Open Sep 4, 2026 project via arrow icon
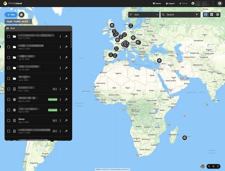The image size is (225, 171). tap(66, 110)
